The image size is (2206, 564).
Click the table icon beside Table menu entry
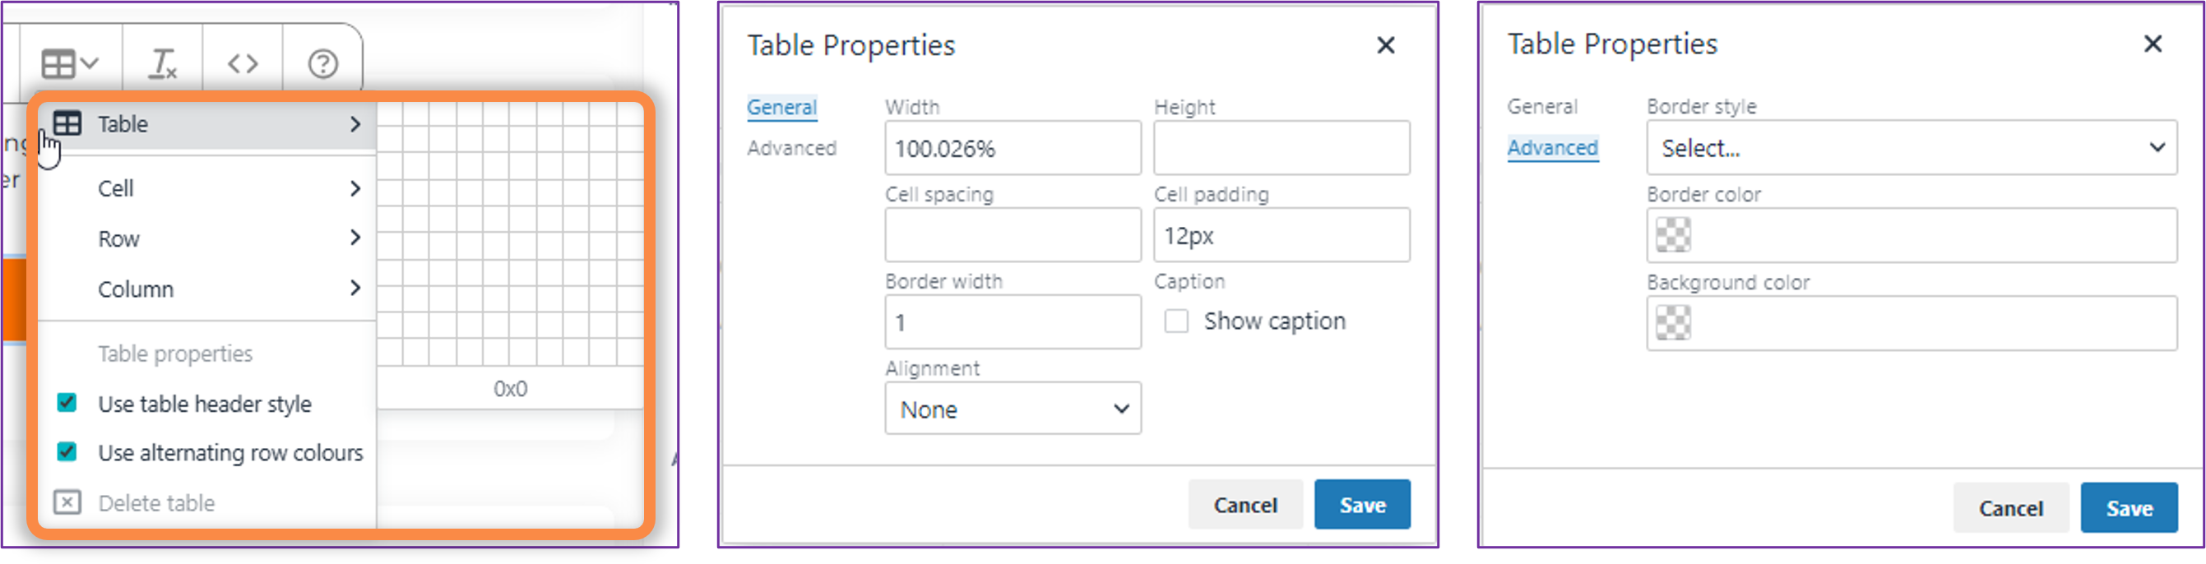tap(67, 123)
